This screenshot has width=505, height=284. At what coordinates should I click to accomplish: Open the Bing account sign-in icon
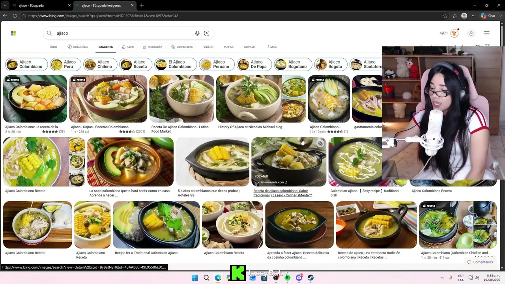click(471, 33)
